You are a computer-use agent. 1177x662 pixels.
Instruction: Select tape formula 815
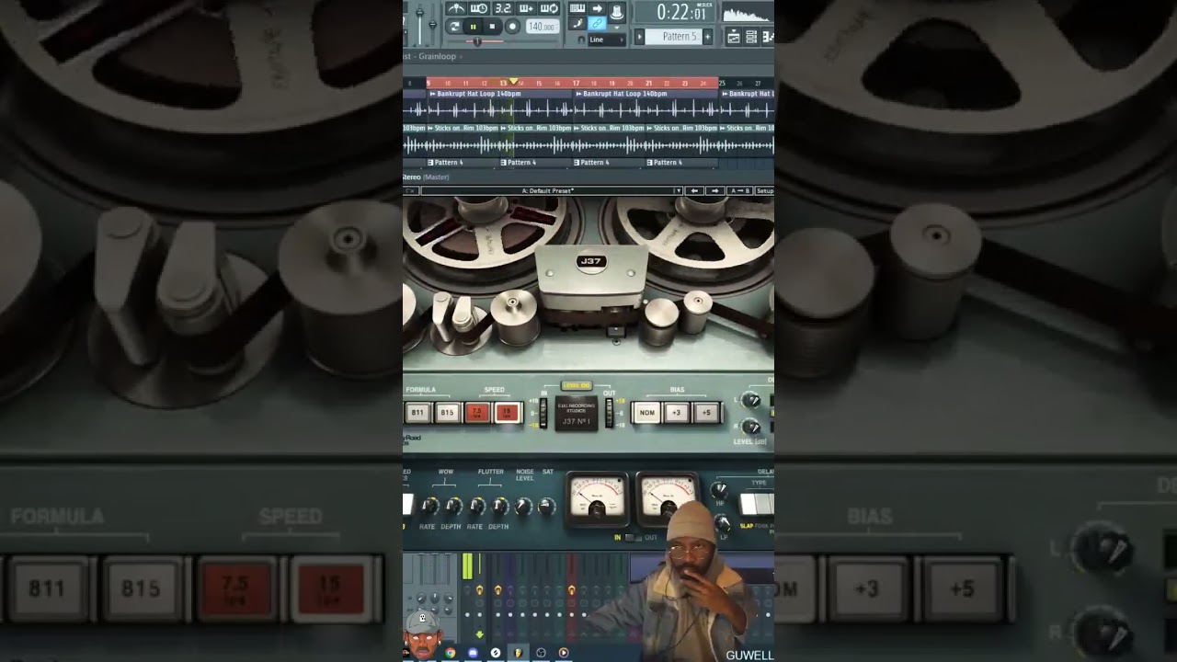(x=447, y=413)
